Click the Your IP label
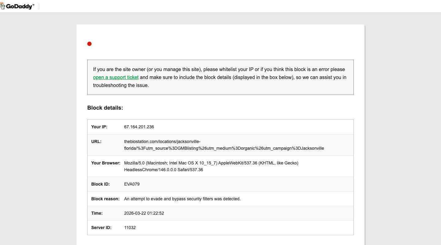Viewport: 441px width, 245px height. 99,127
